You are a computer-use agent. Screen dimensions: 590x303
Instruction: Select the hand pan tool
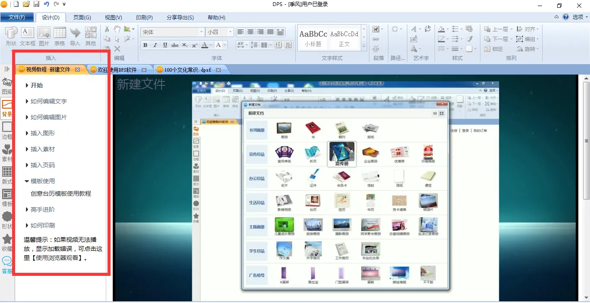117,29
